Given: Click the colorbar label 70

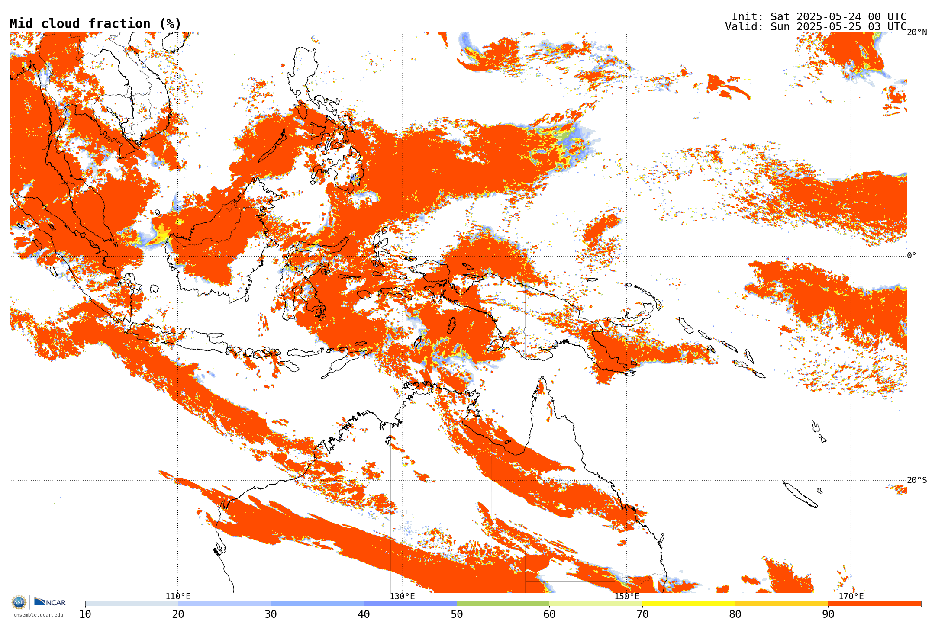Looking at the screenshot, I should click(642, 614).
